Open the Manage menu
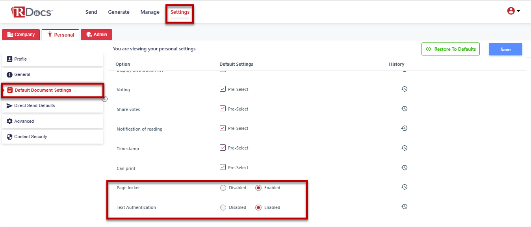The width and height of the screenshot is (531, 227). [150, 12]
